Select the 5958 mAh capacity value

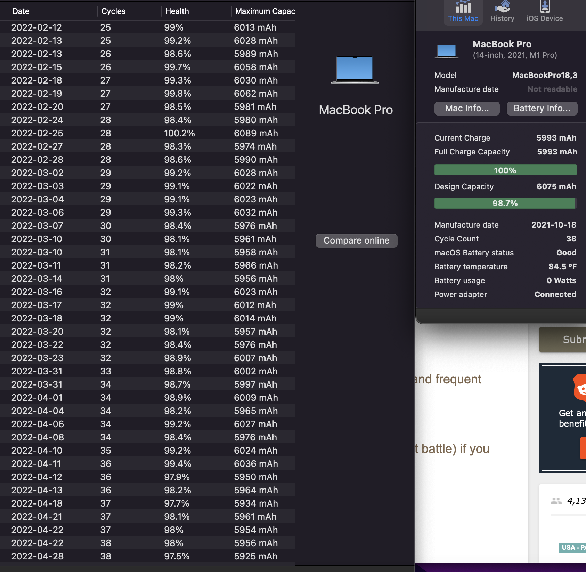point(256,252)
